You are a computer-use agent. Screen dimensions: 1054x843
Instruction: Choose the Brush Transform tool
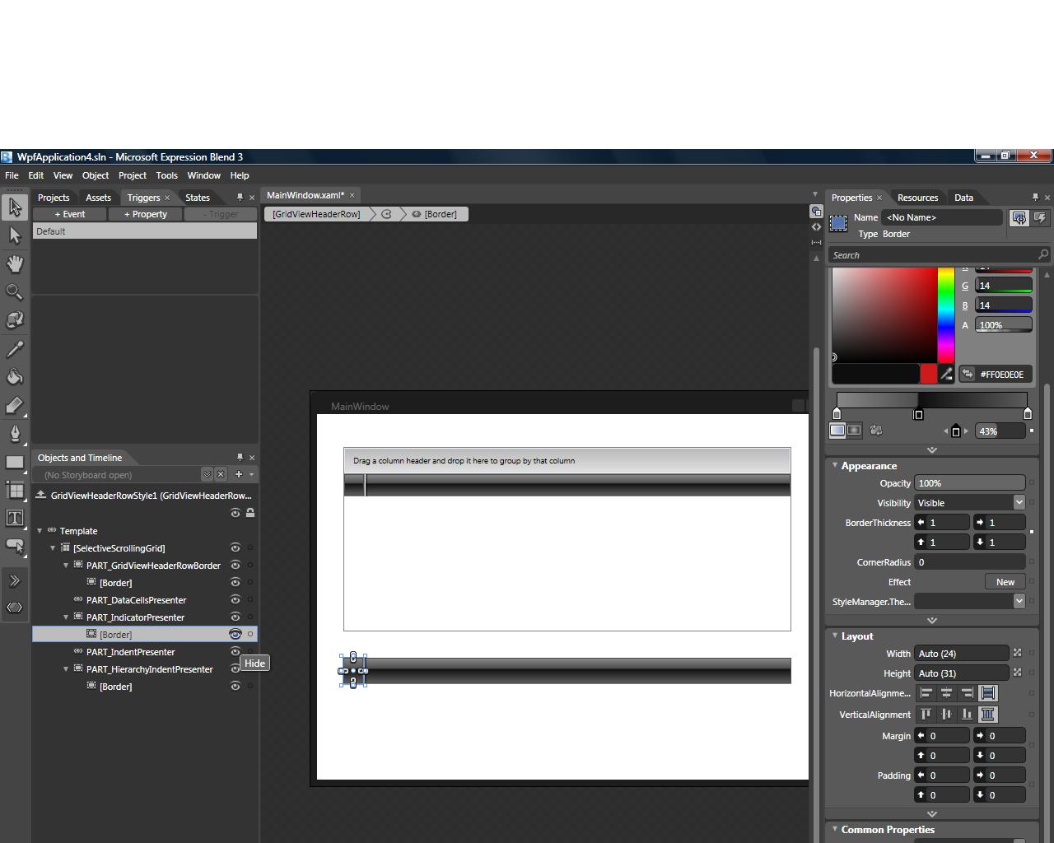coord(15,406)
